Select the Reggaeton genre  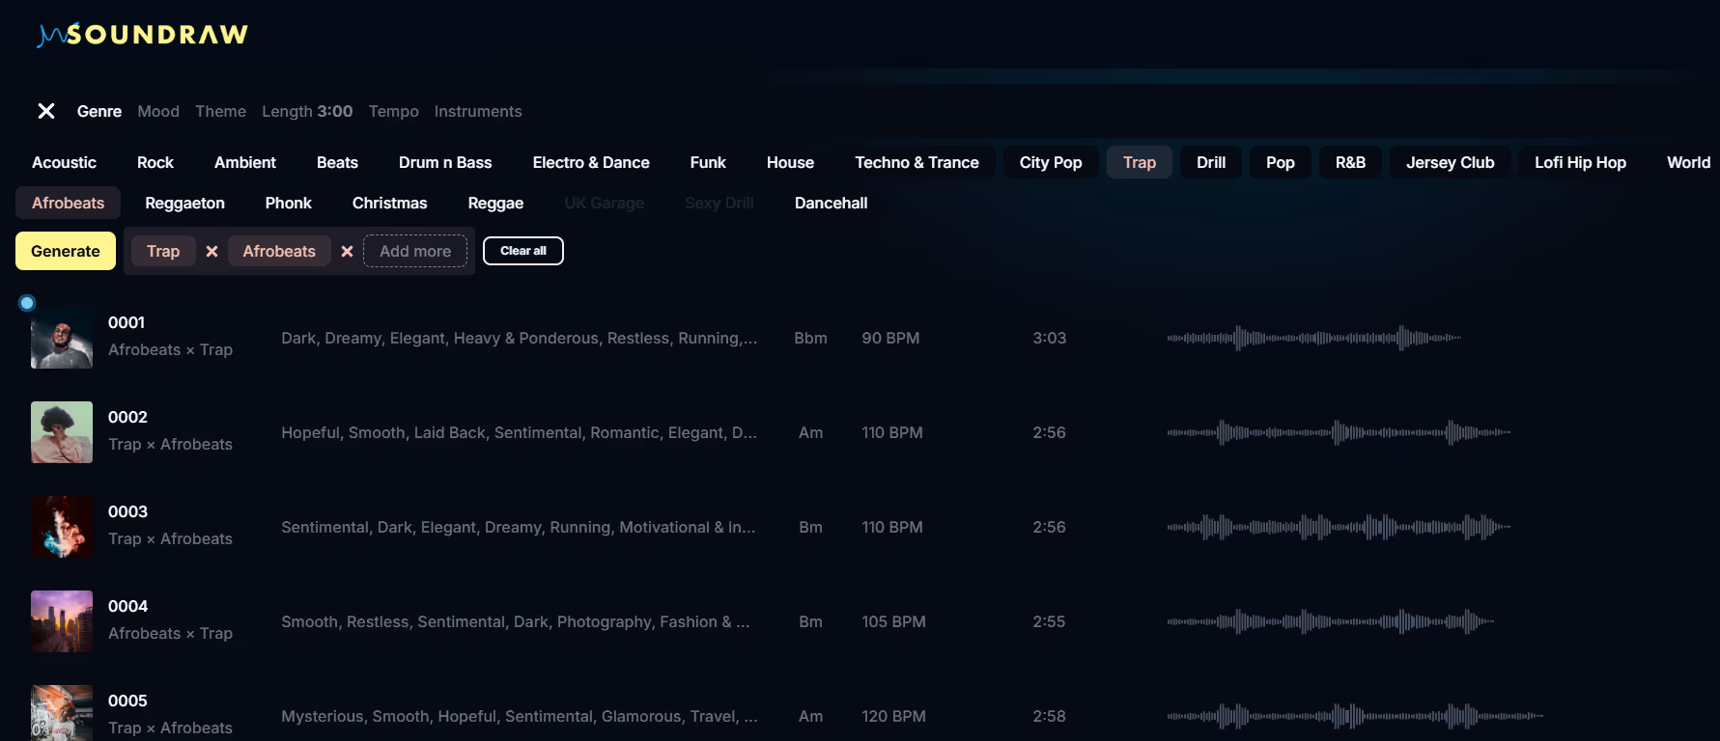[x=184, y=203]
